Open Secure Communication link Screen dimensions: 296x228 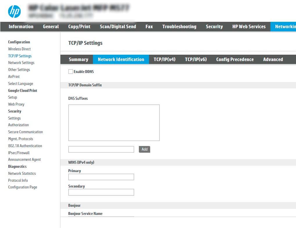pos(26,132)
